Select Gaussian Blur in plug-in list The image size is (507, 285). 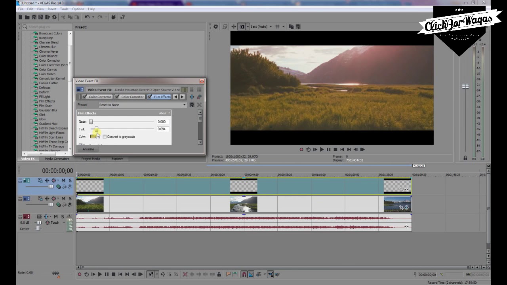coord(48,110)
